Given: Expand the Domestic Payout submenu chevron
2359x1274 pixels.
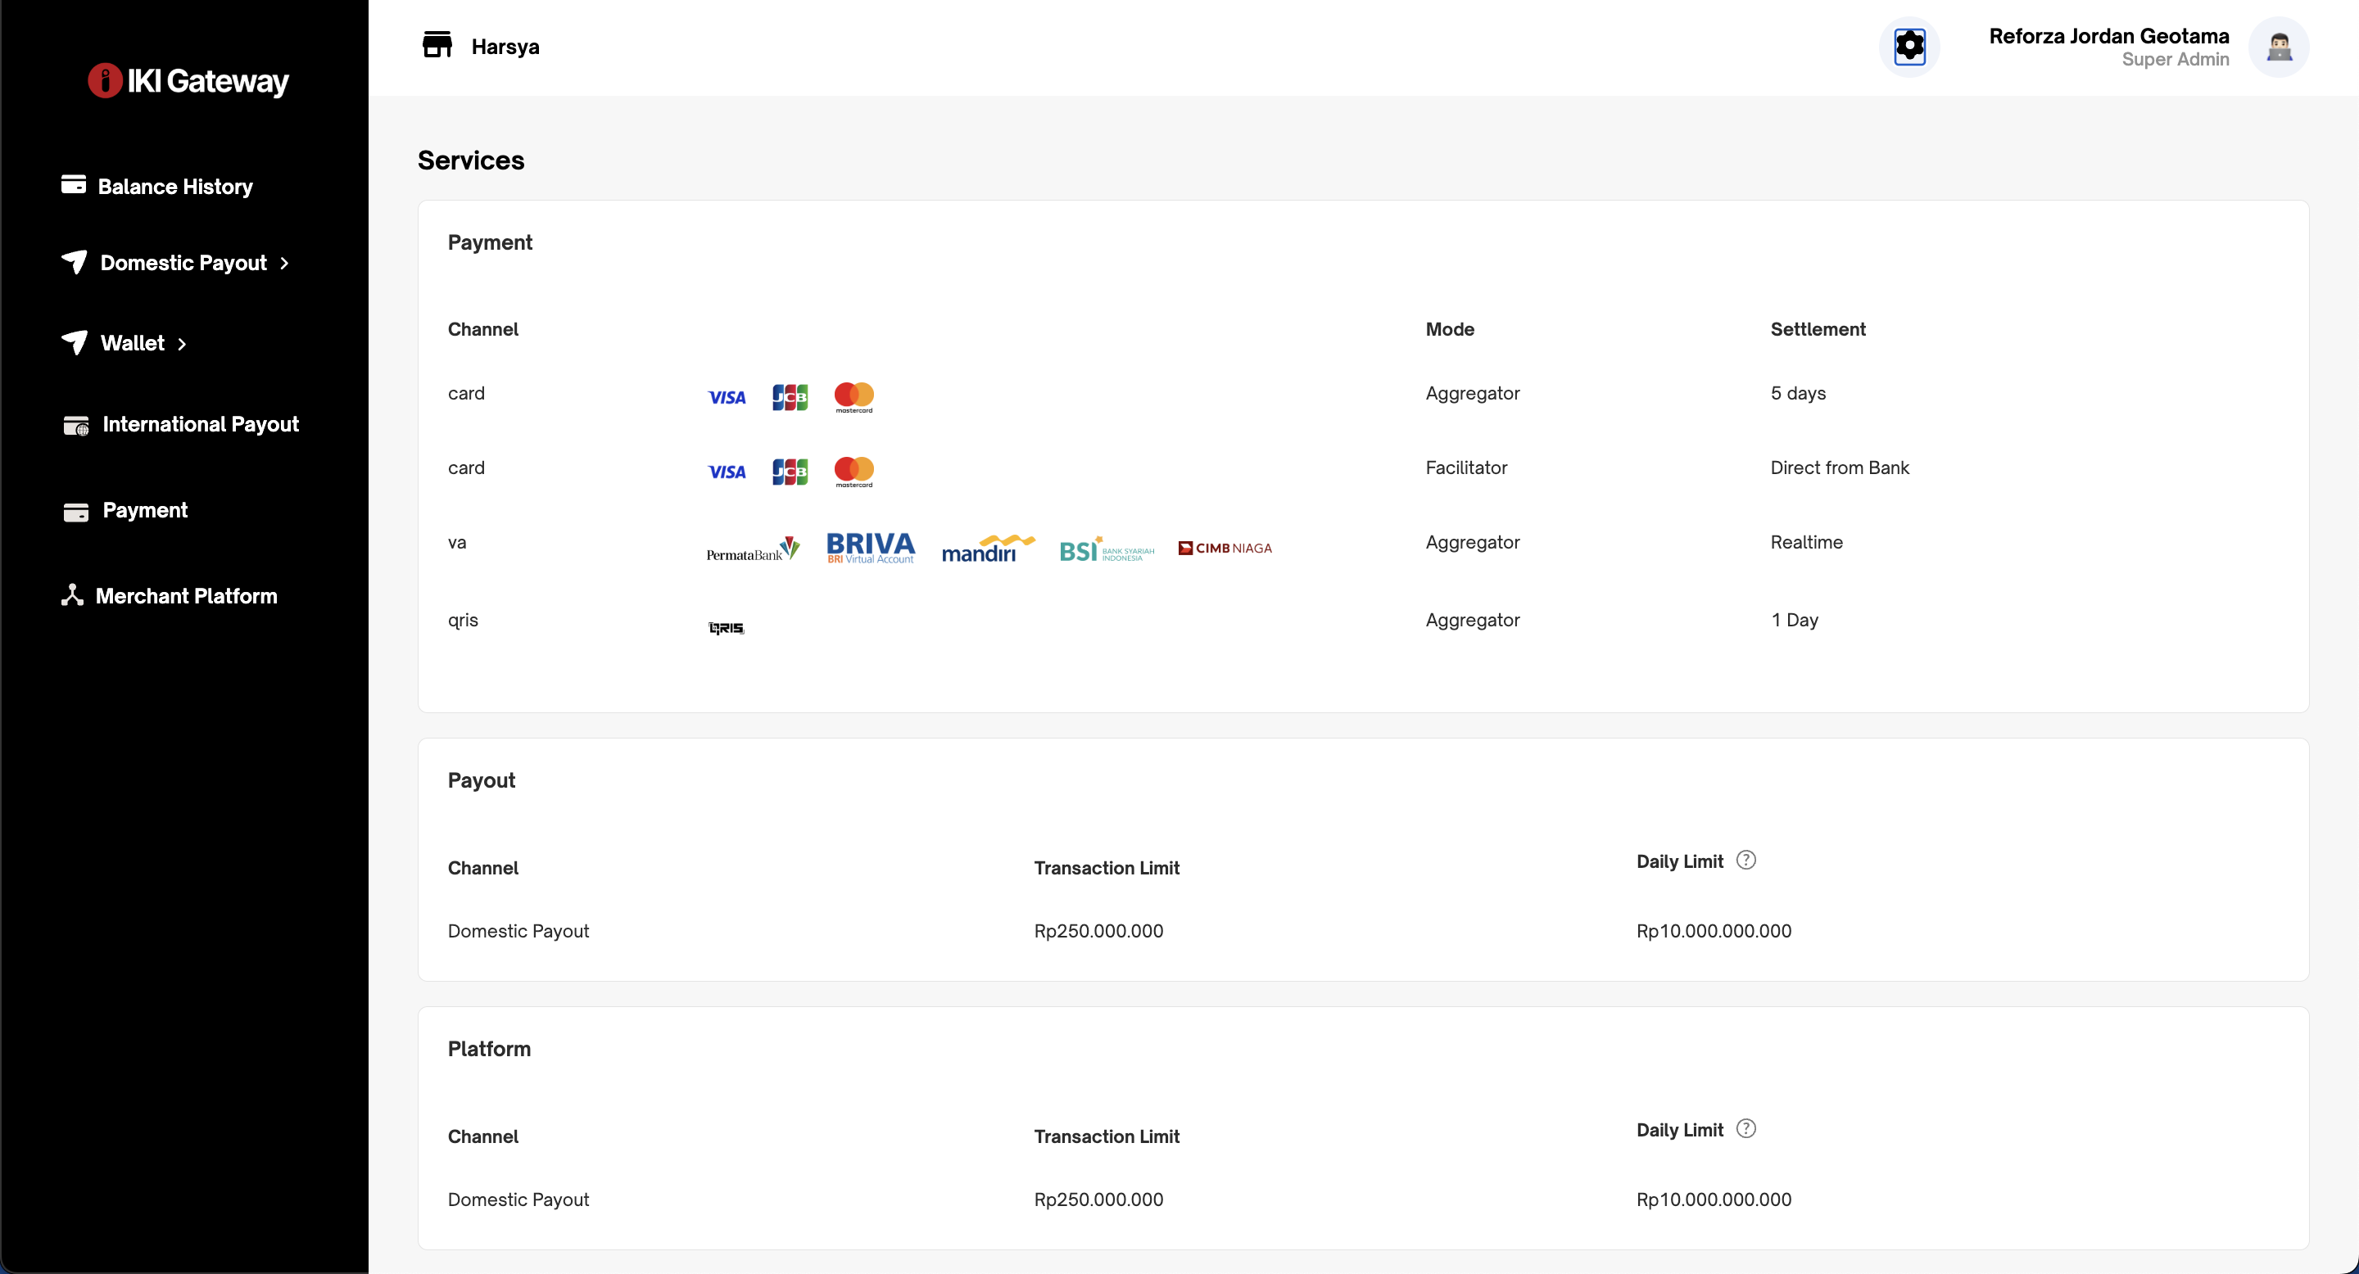Looking at the screenshot, I should tap(285, 264).
